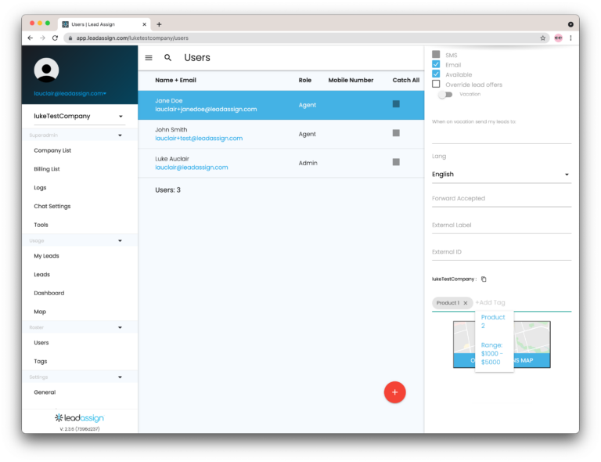Viewport: 601px width, 462px height.
Task: Click the search magnifier icon
Action: [167, 57]
